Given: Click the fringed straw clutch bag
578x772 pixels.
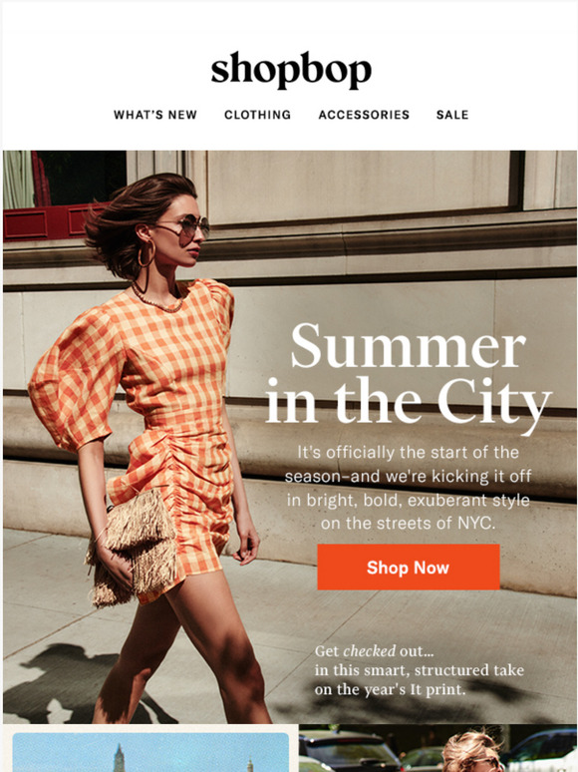Looking at the screenshot, I should coord(133,547).
